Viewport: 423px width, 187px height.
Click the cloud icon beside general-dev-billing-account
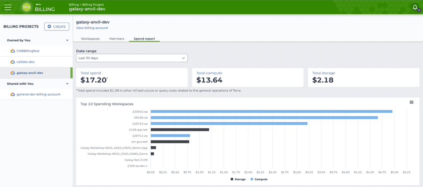click(12, 94)
